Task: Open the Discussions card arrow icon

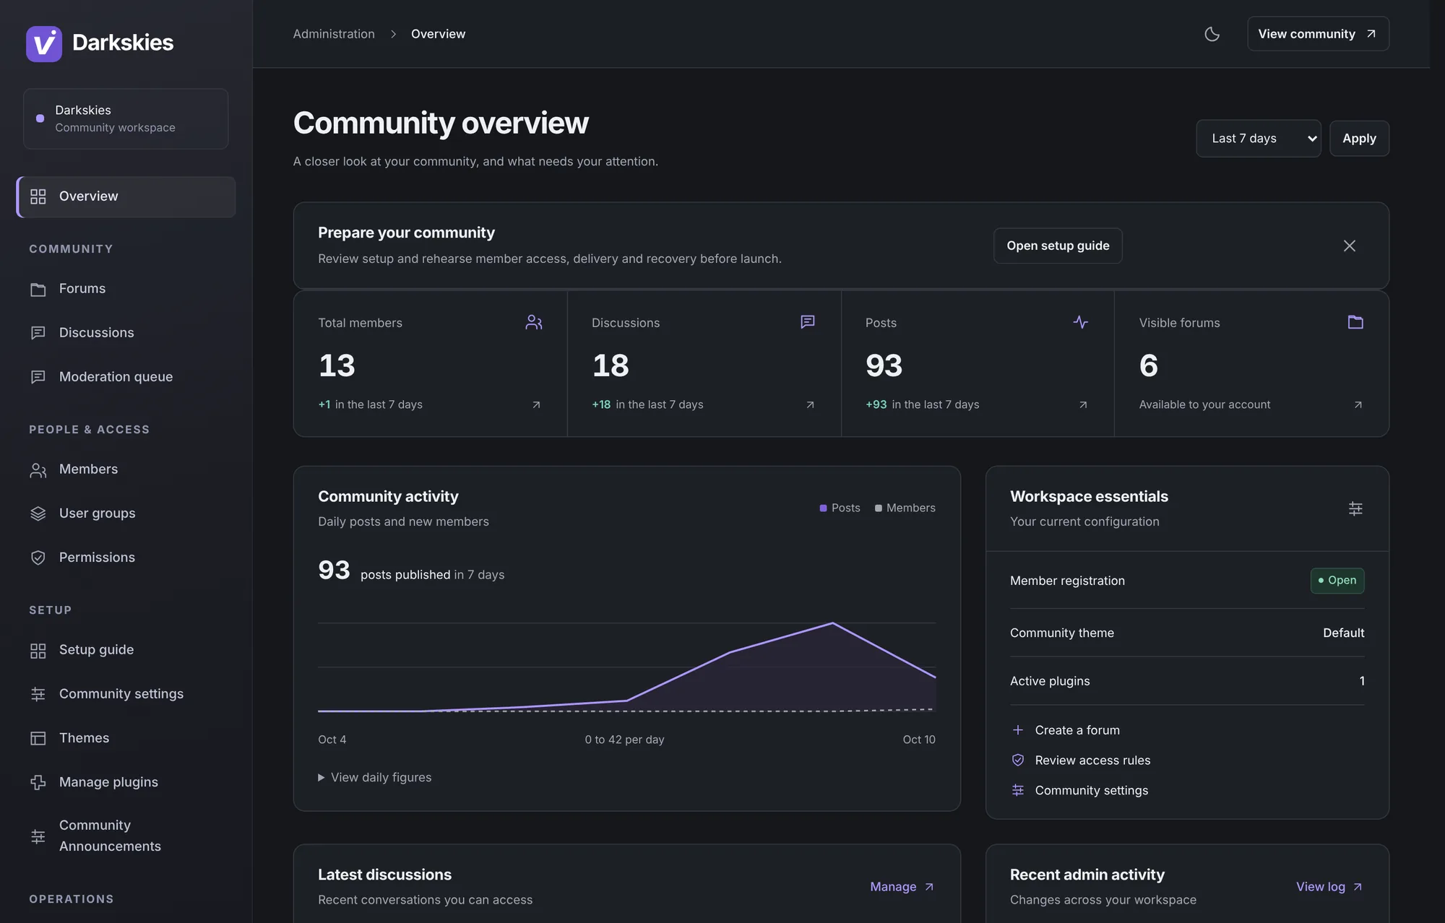Action: point(810,404)
